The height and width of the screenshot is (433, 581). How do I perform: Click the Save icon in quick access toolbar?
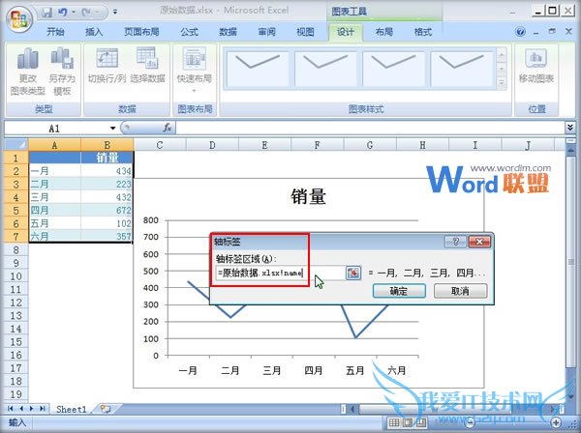[46, 10]
